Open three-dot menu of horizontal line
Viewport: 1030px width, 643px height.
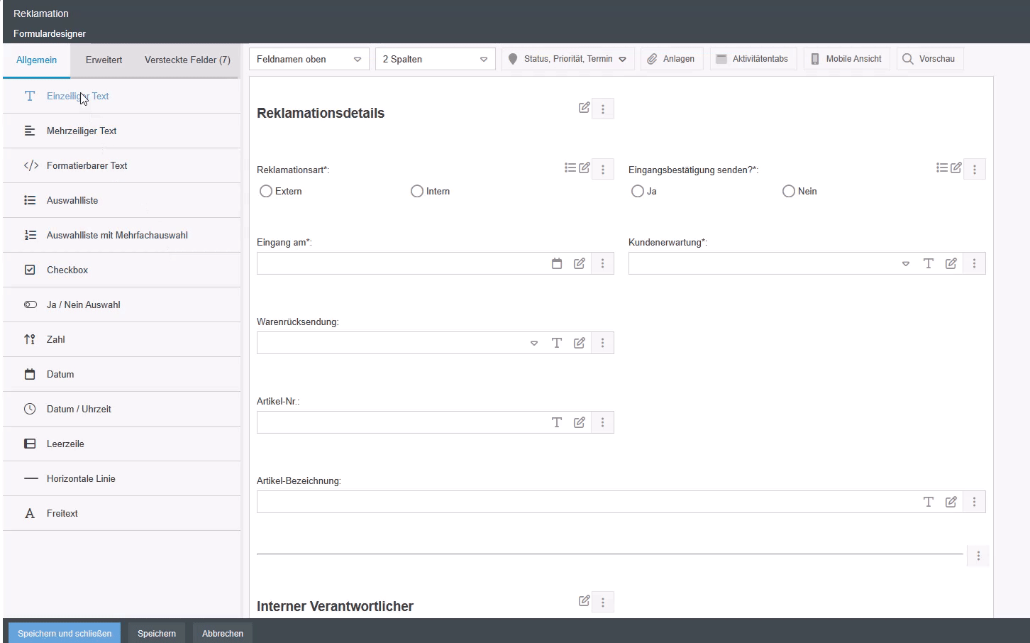pyautogui.click(x=978, y=556)
